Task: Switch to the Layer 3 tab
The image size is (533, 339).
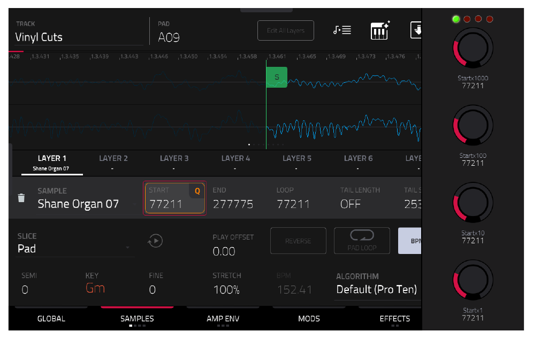Action: click(174, 163)
